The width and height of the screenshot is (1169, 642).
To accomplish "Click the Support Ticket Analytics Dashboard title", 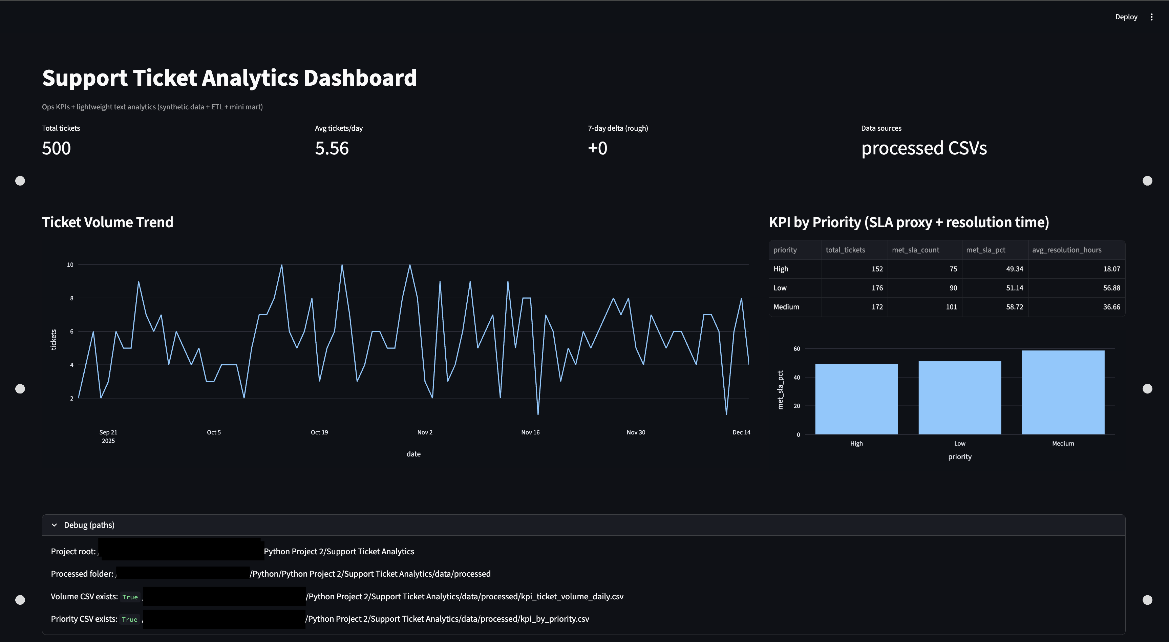I will [x=229, y=78].
